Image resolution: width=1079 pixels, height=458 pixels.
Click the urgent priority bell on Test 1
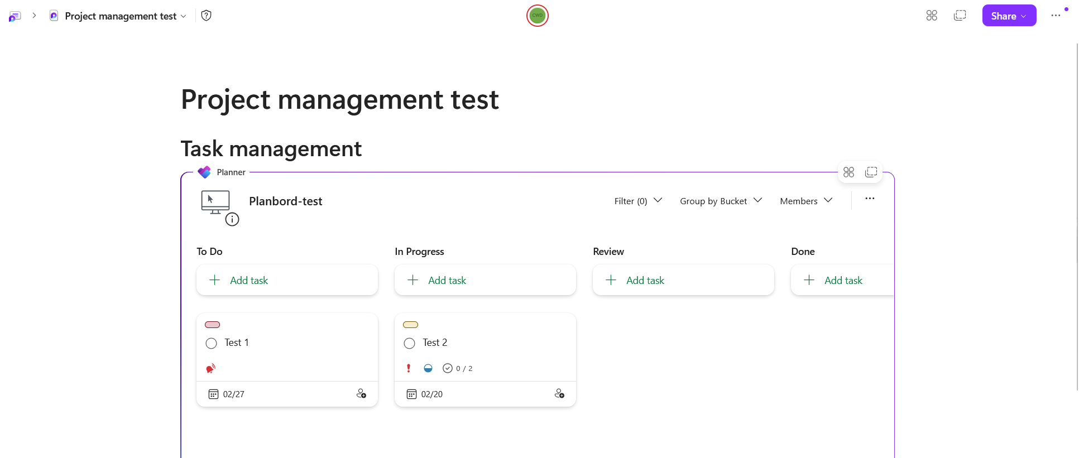210,369
